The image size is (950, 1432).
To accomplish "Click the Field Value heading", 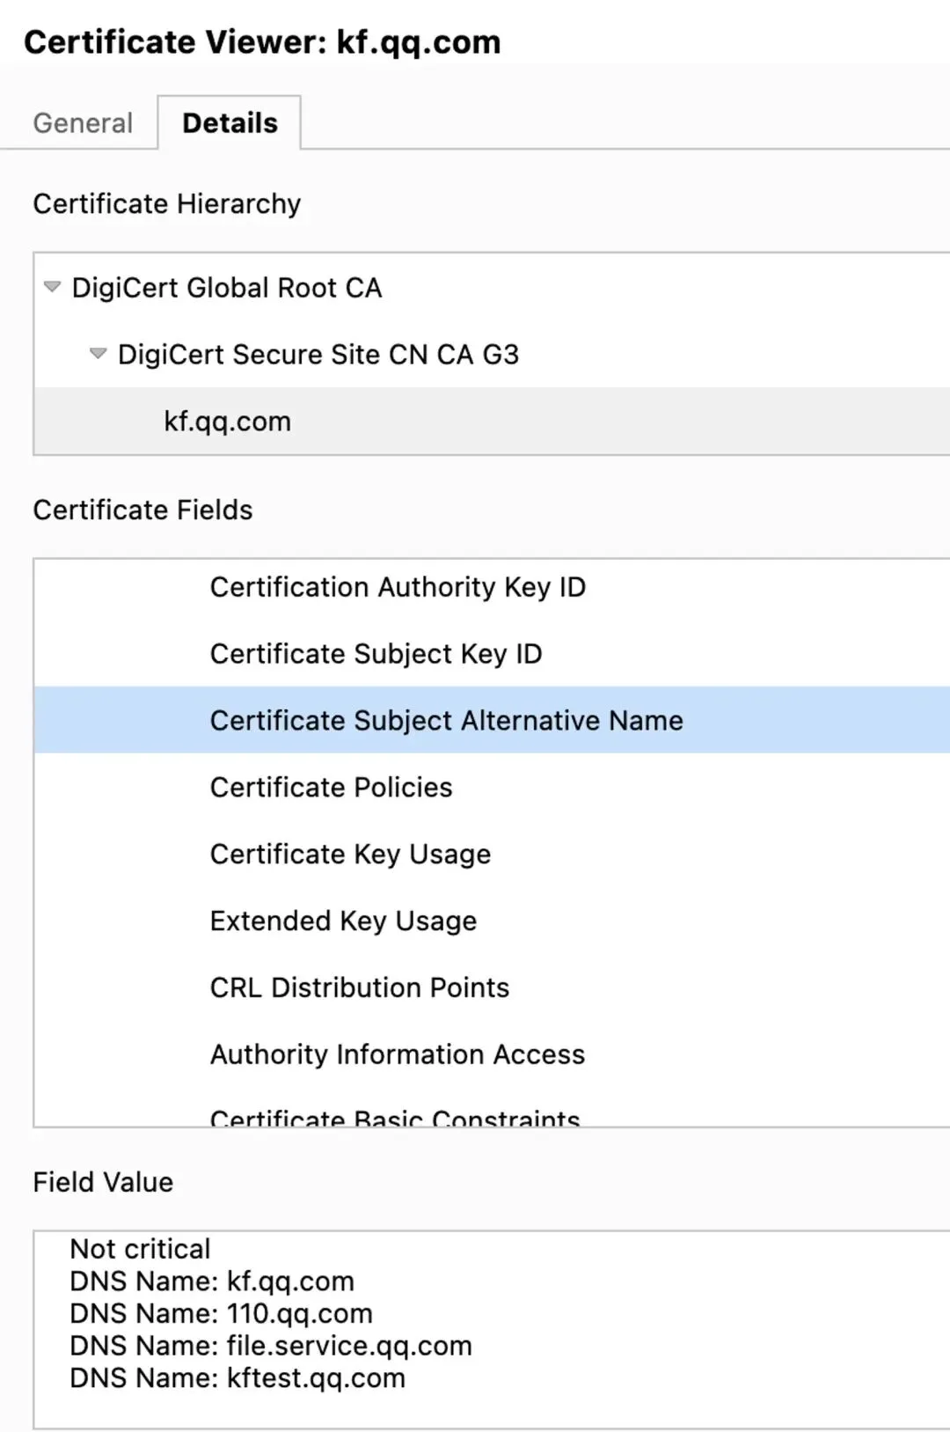I will coord(103,1182).
